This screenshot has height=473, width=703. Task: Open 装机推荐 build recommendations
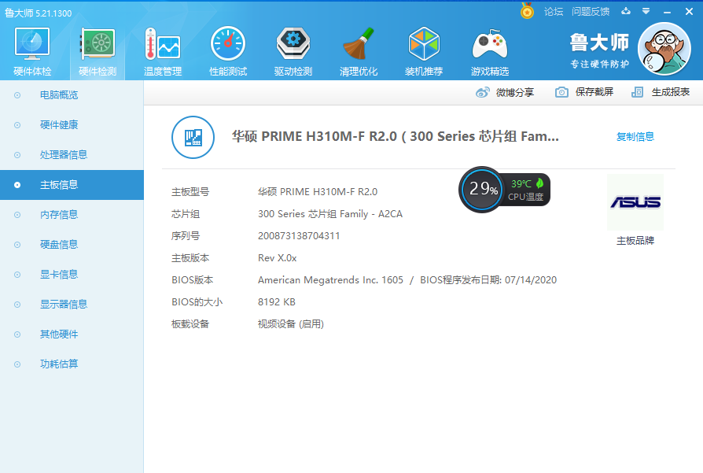(x=424, y=52)
